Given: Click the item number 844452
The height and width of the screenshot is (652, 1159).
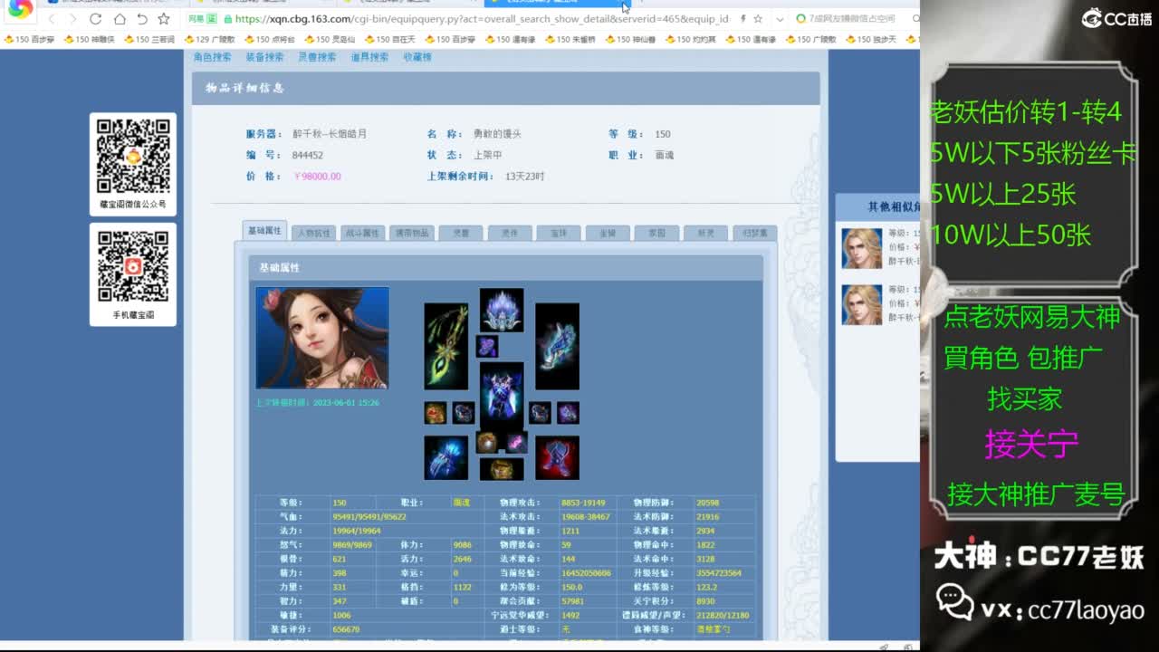Looking at the screenshot, I should (308, 155).
